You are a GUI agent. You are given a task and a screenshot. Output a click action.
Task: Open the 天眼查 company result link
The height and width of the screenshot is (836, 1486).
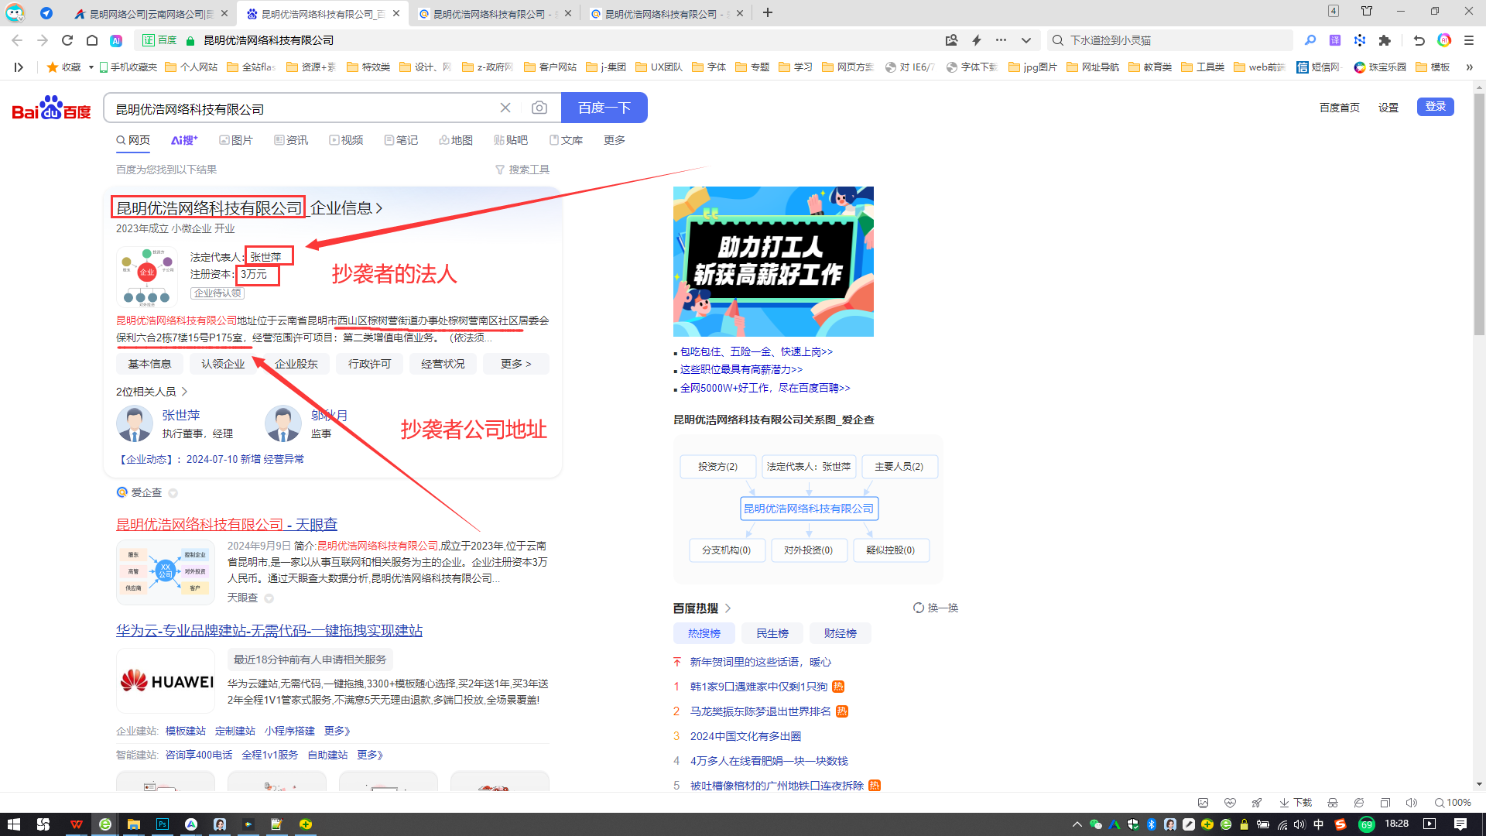coord(227,524)
